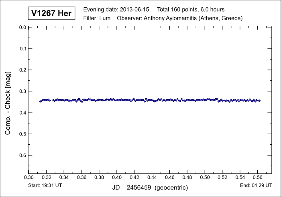Click the 0.30 x-axis tick label

[x=29, y=177]
